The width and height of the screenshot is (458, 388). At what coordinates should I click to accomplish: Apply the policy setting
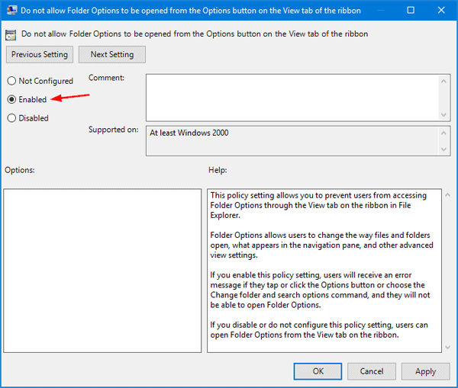[425, 371]
